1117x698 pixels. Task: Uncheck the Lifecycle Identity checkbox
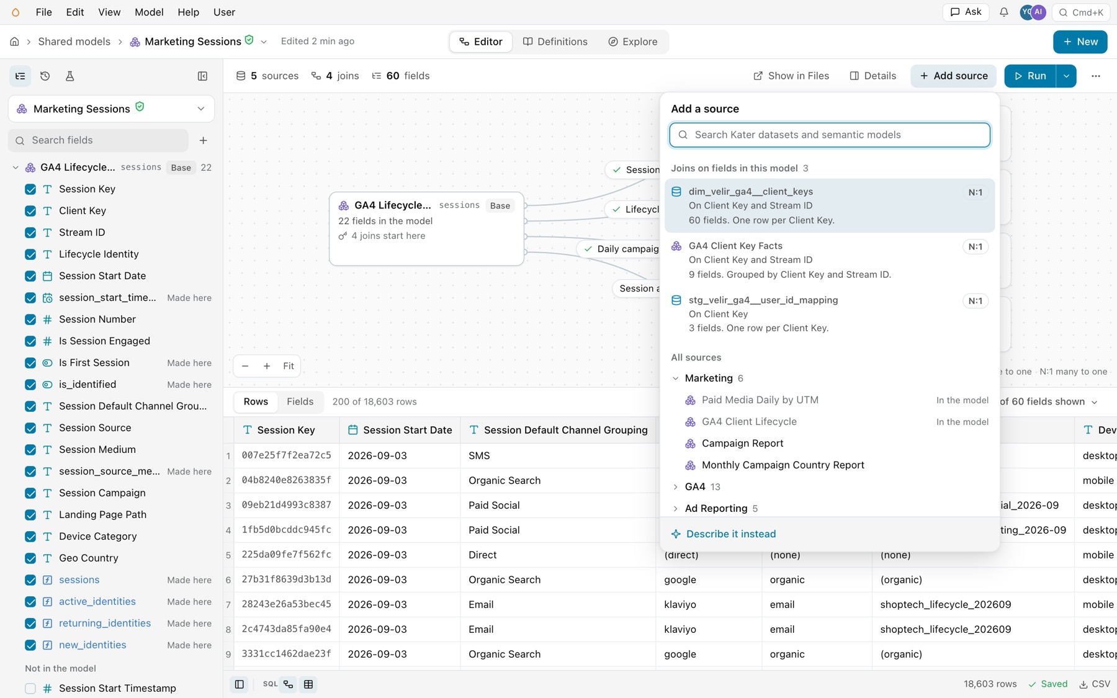pos(30,254)
